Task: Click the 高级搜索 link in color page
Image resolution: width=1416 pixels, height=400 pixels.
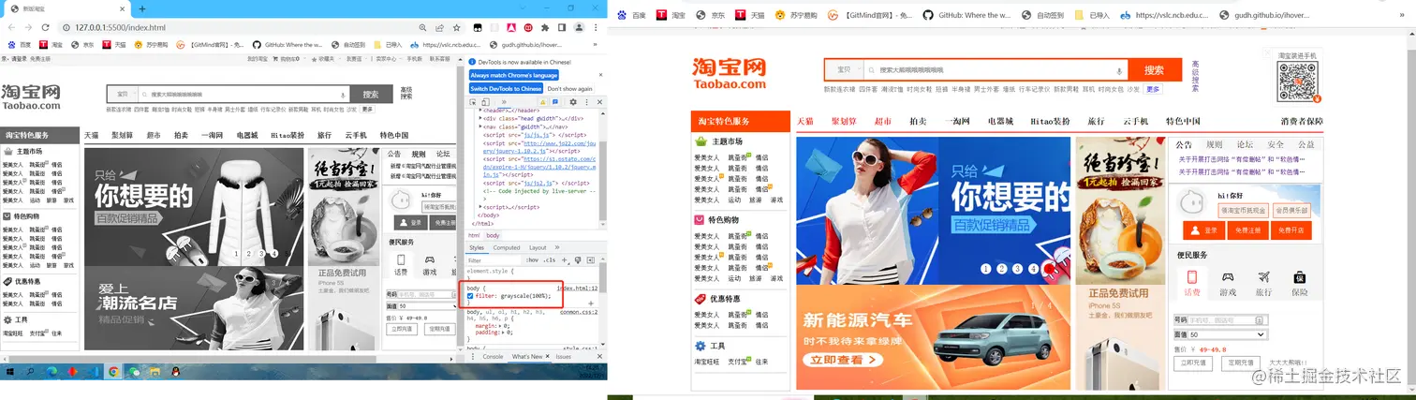Action: 1195,76
